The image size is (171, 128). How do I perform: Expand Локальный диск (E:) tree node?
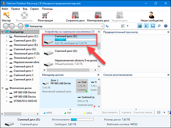pyautogui.click(x=6, y=45)
